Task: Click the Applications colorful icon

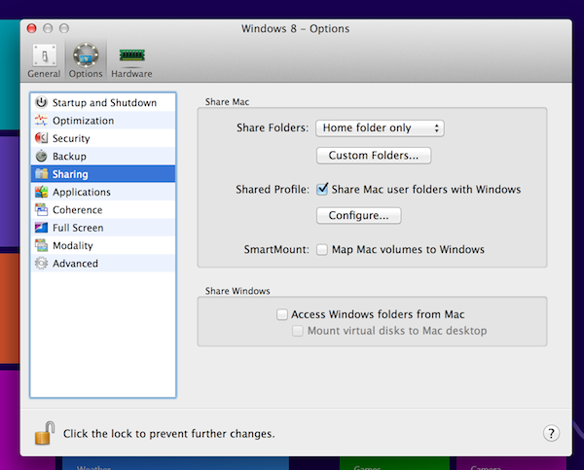Action: pos(41,192)
